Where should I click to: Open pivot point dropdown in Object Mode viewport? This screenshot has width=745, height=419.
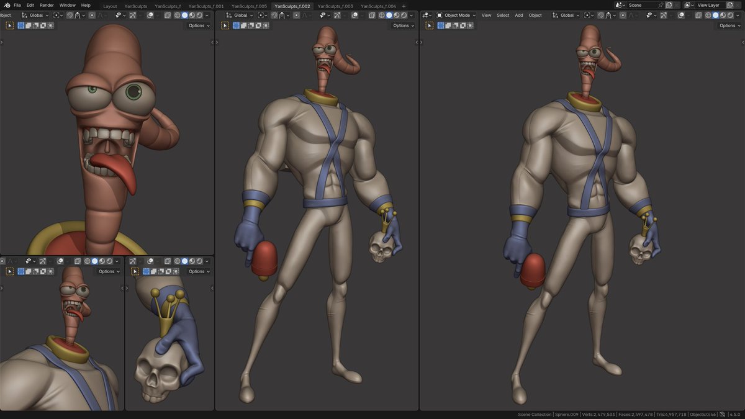(x=589, y=15)
